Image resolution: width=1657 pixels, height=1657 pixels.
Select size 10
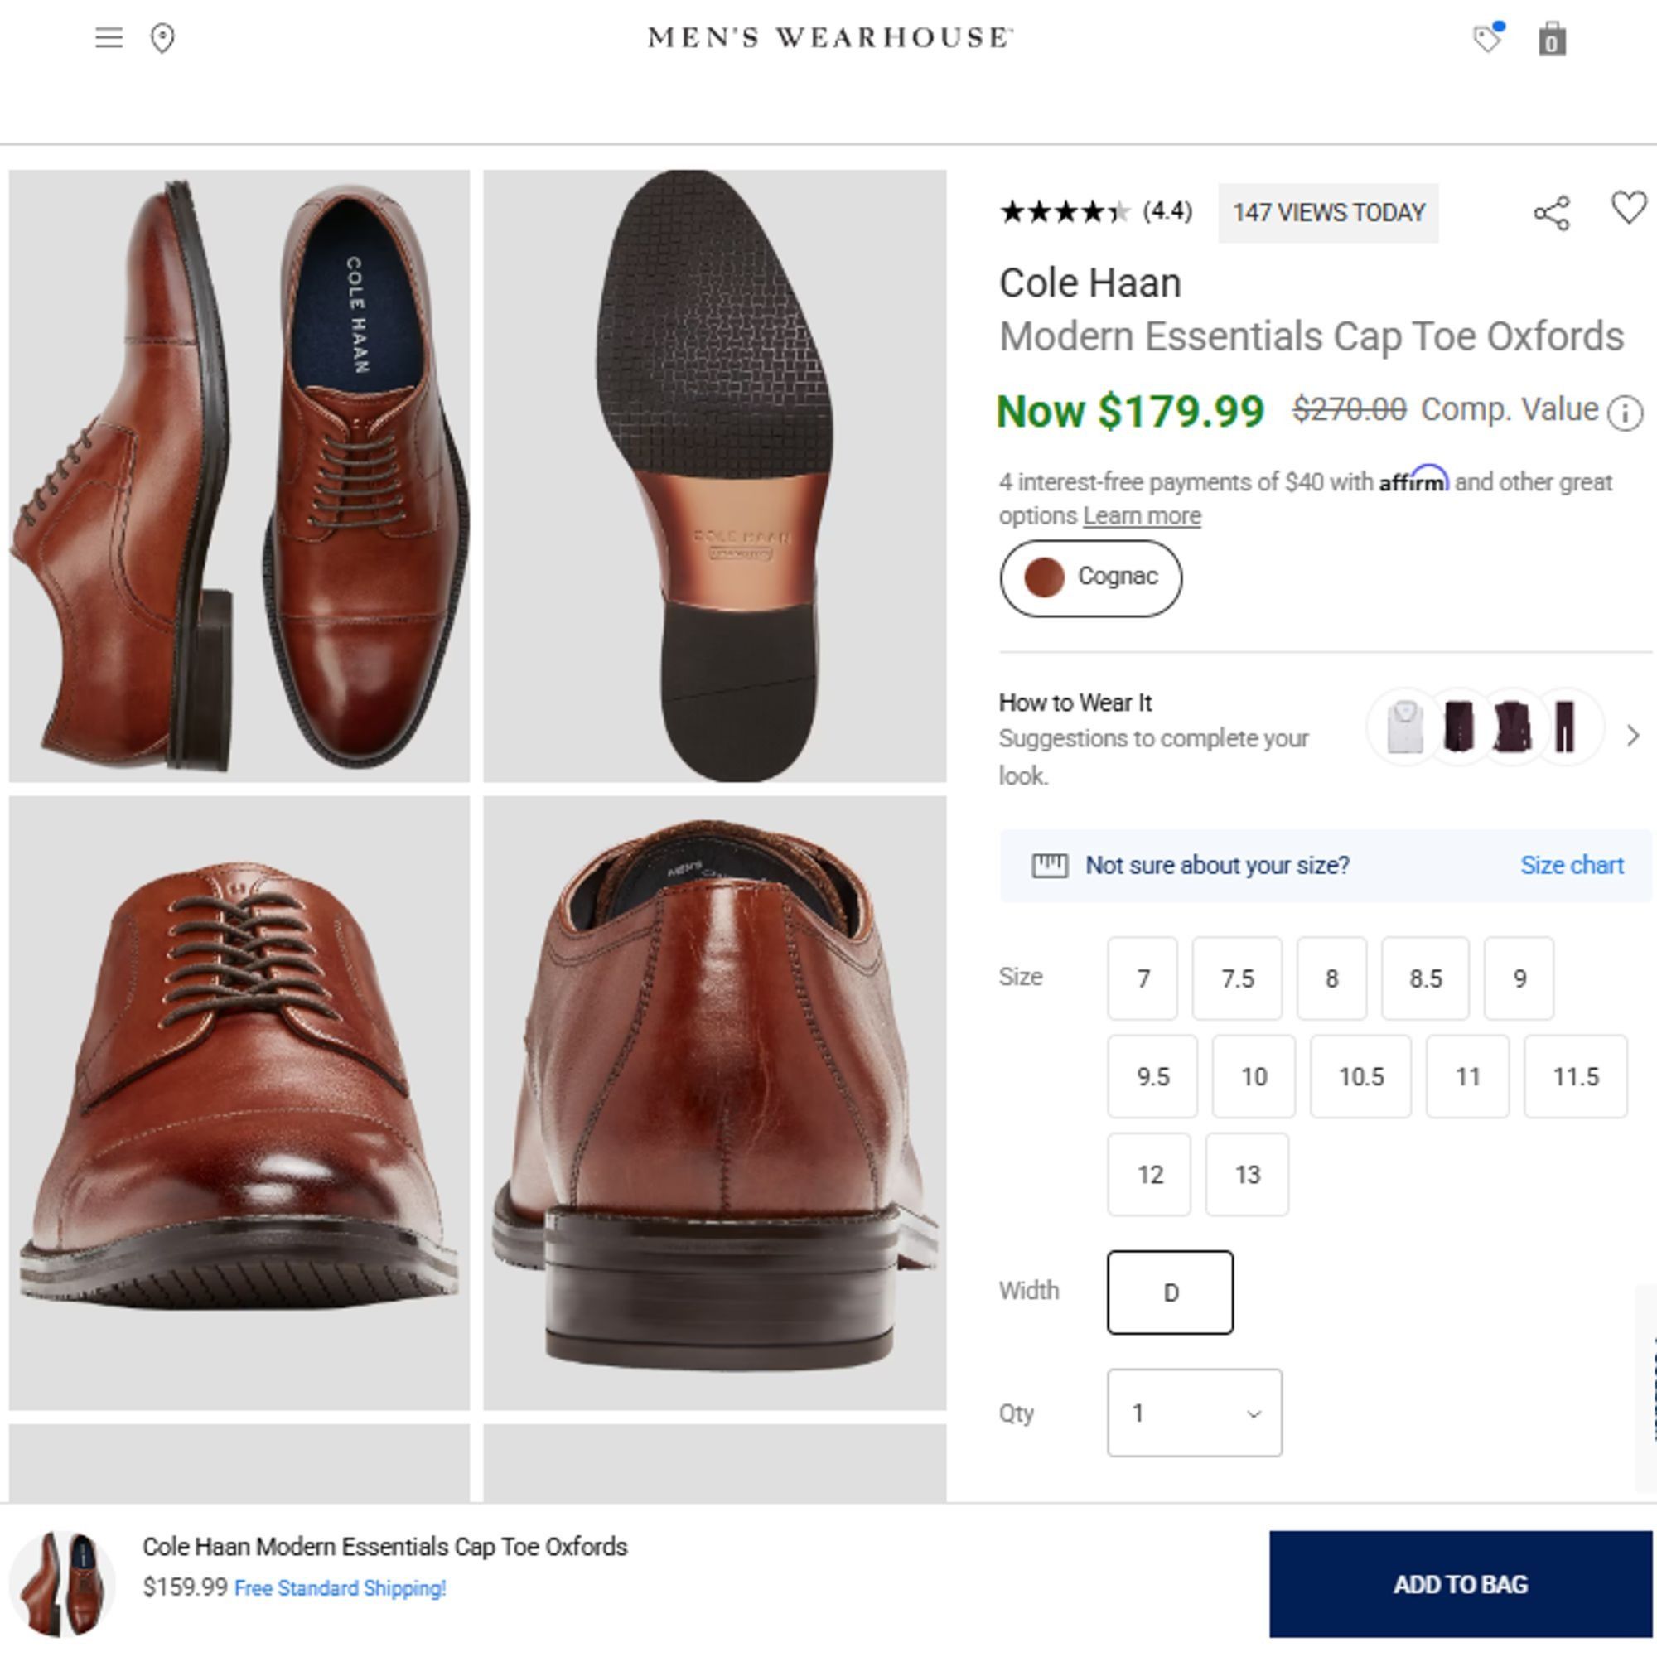coord(1253,1076)
